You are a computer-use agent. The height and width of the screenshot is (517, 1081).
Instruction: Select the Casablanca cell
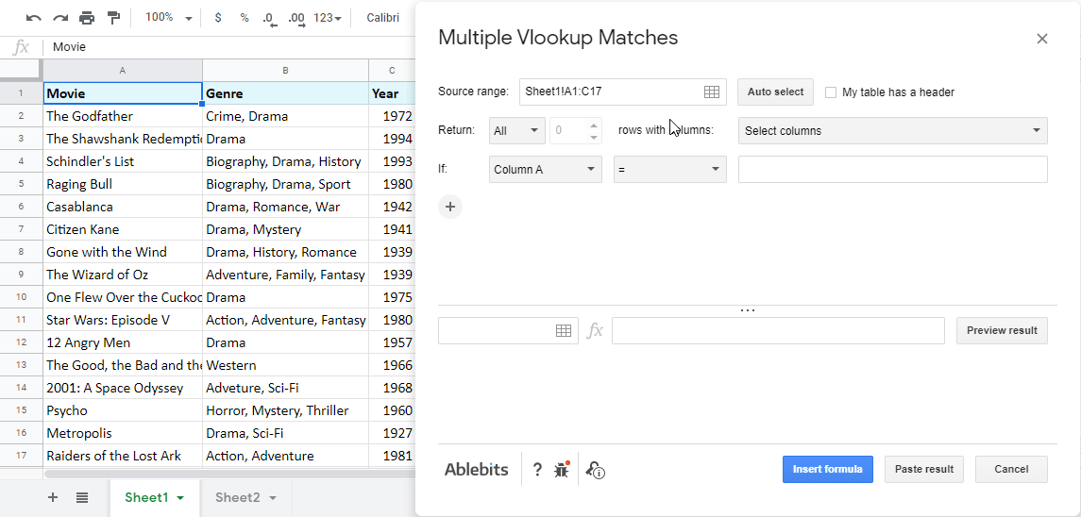click(123, 207)
